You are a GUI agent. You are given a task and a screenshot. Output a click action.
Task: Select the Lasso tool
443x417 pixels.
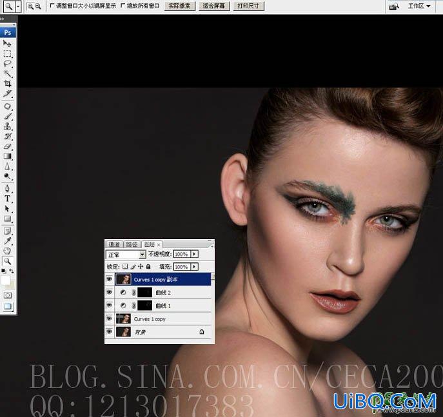pyautogui.click(x=7, y=64)
